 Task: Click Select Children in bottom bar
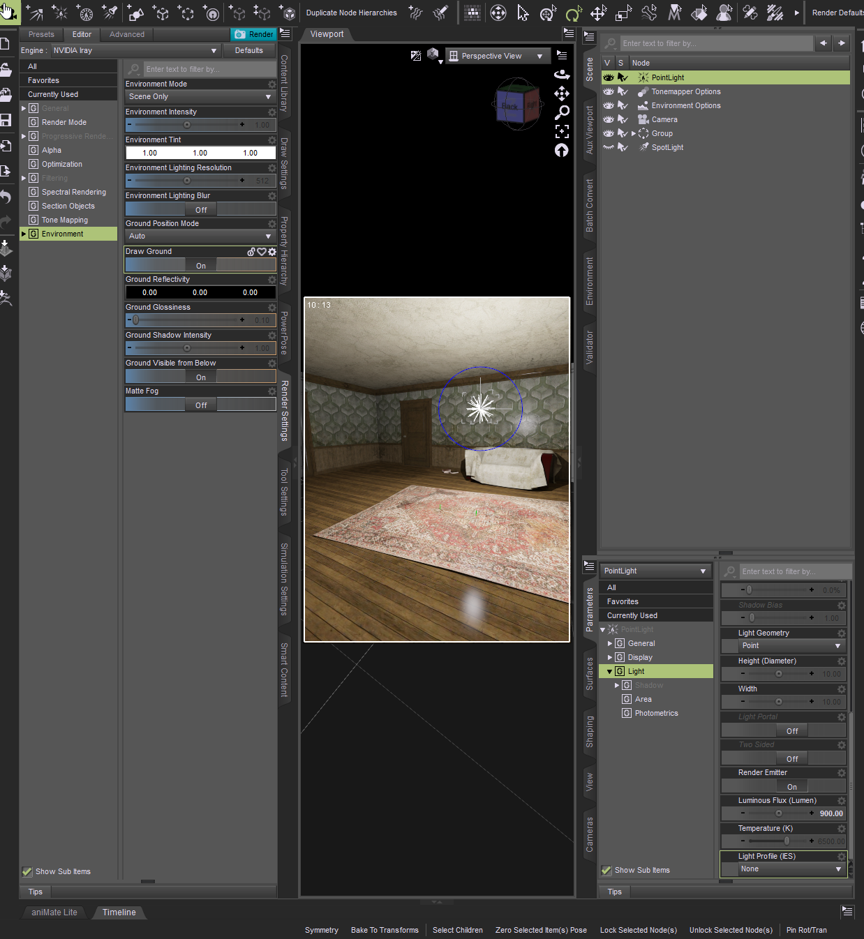click(x=458, y=930)
